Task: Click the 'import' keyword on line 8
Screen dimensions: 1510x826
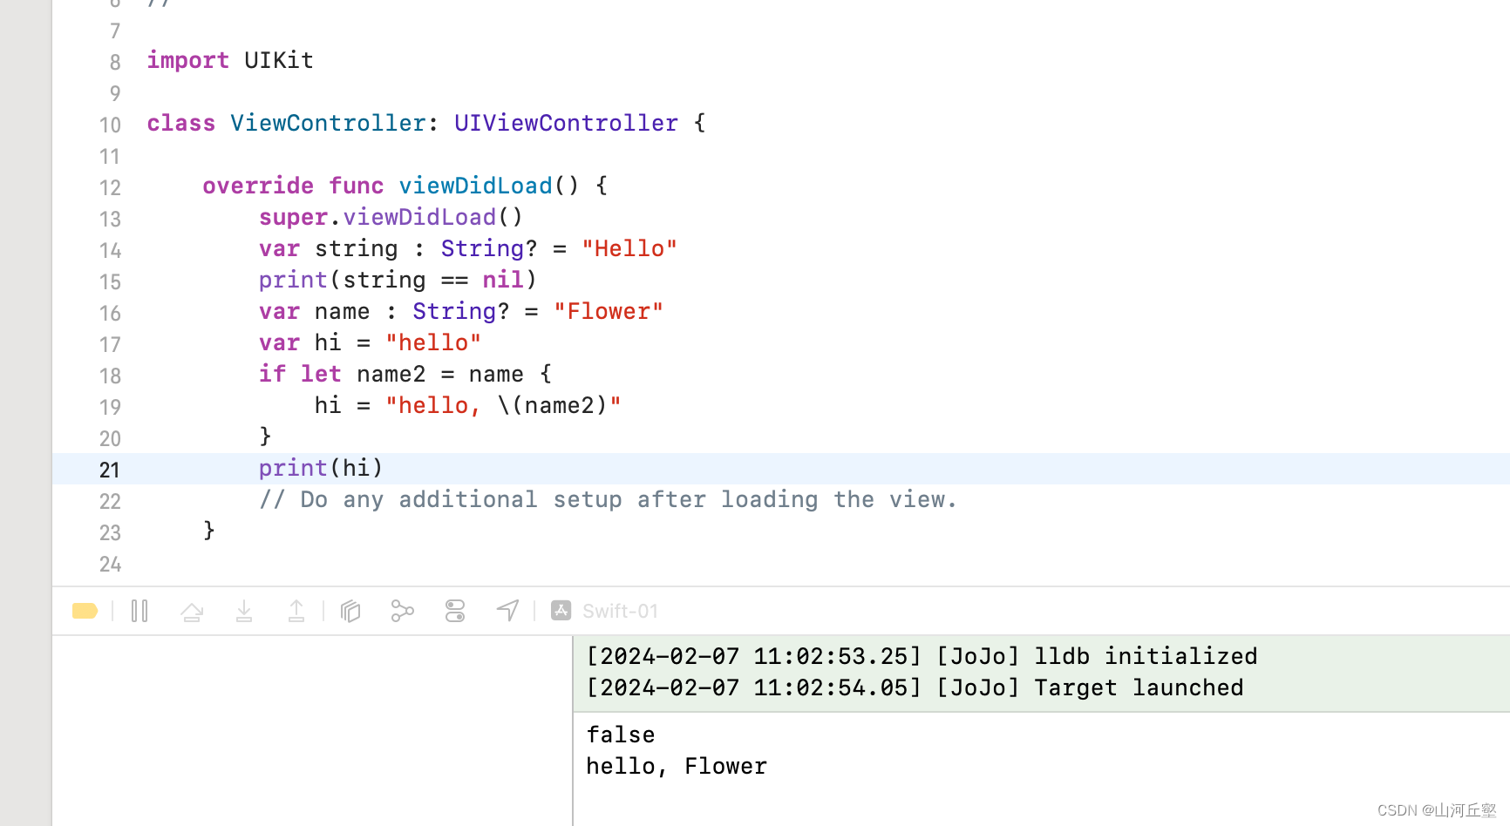Action: [x=187, y=60]
